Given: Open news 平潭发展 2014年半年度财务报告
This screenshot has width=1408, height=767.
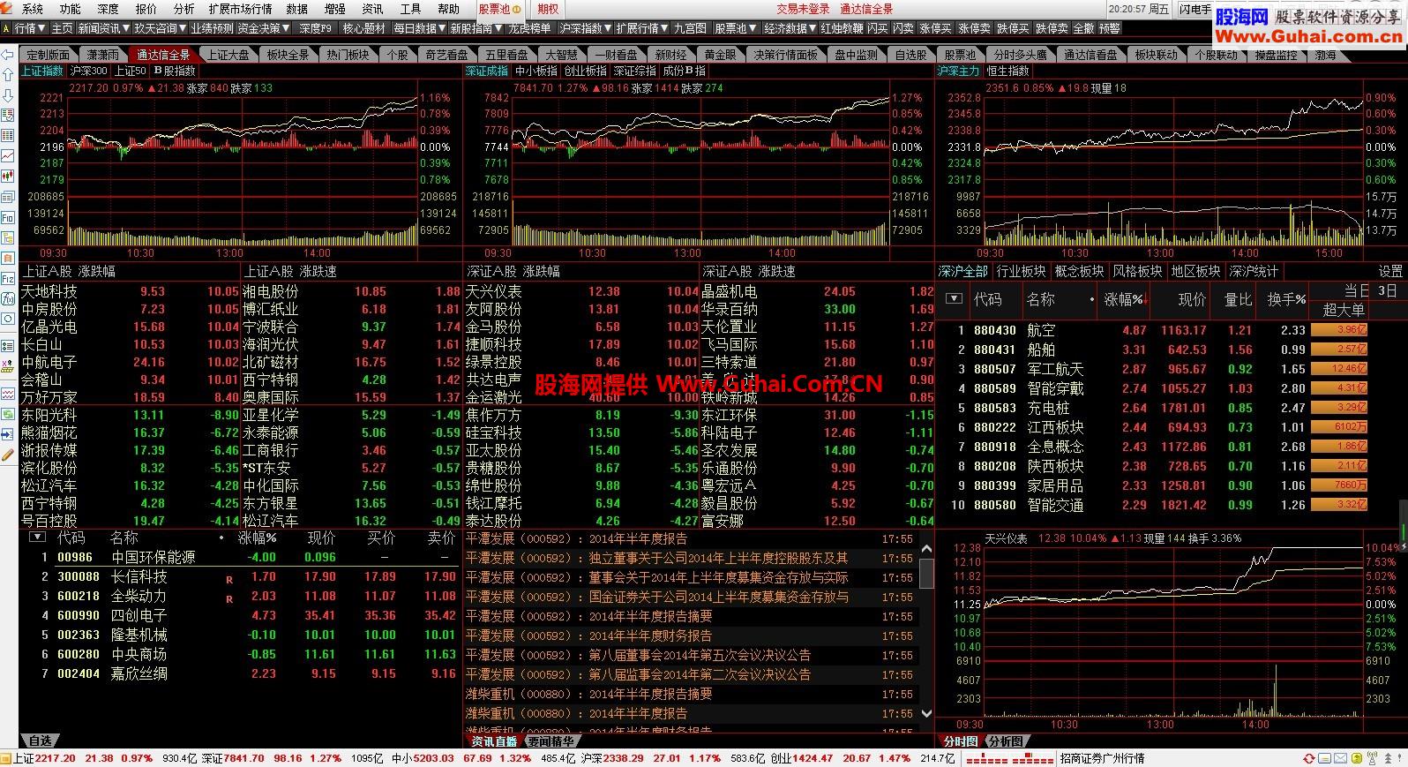Looking at the screenshot, I should [x=690, y=635].
